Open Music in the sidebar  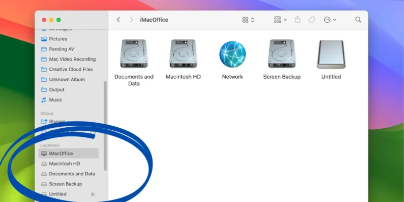(x=70, y=99)
